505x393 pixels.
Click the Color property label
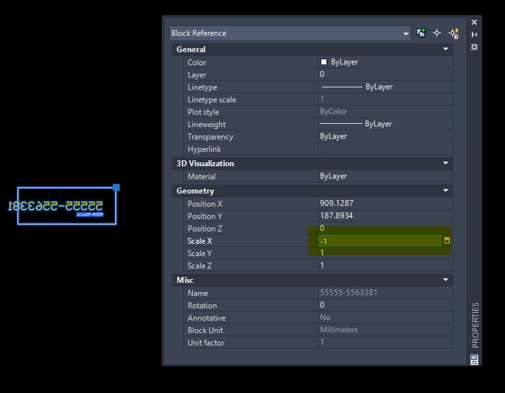pyautogui.click(x=197, y=63)
